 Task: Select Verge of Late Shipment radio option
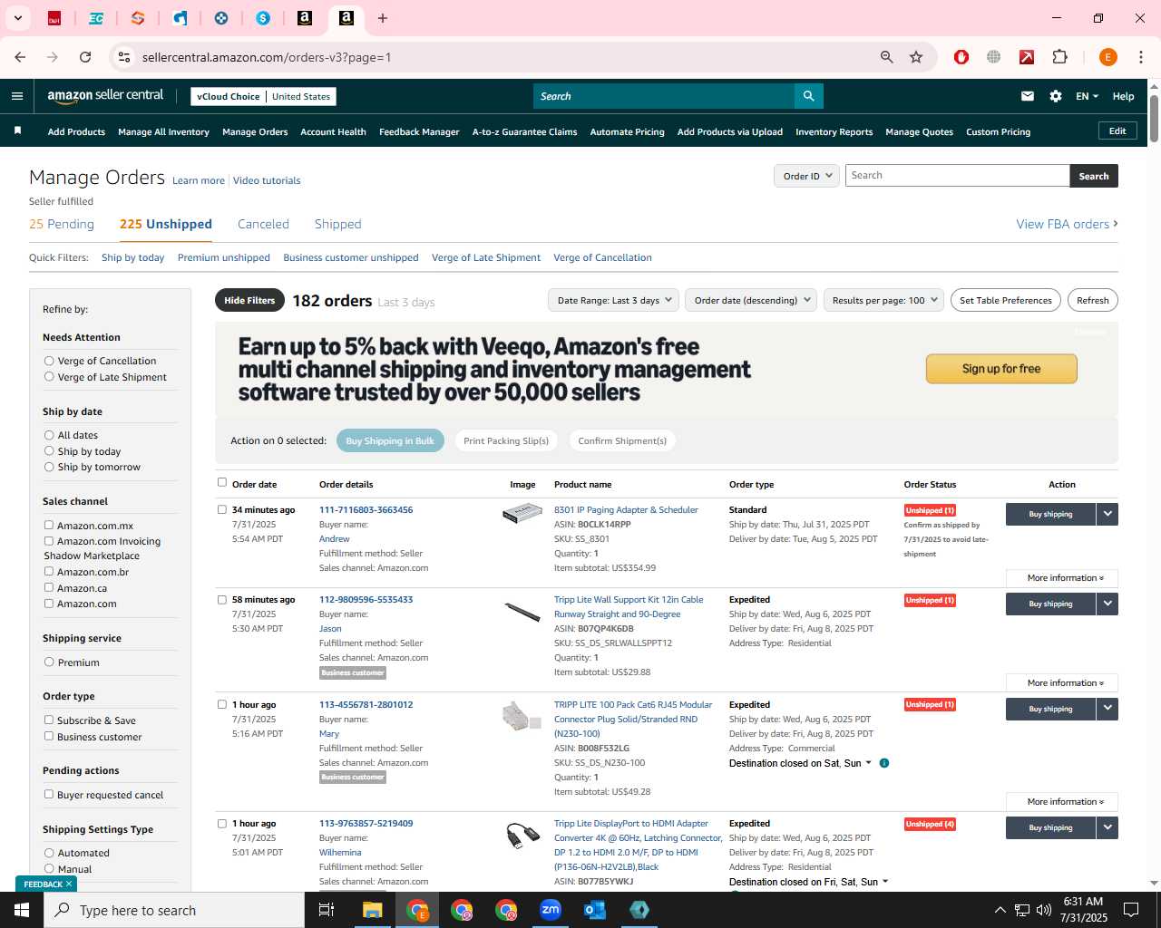tap(49, 377)
